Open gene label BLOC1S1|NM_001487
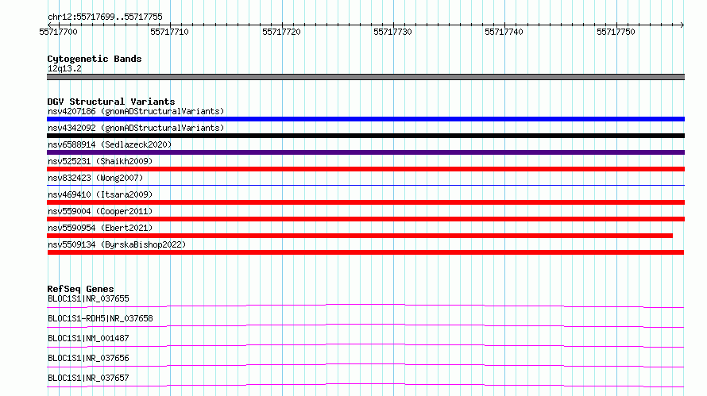This screenshot has width=707, height=396. (88, 338)
